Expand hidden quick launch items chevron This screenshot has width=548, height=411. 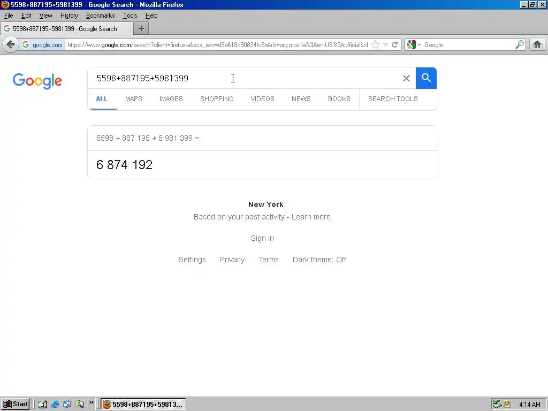[x=91, y=402]
